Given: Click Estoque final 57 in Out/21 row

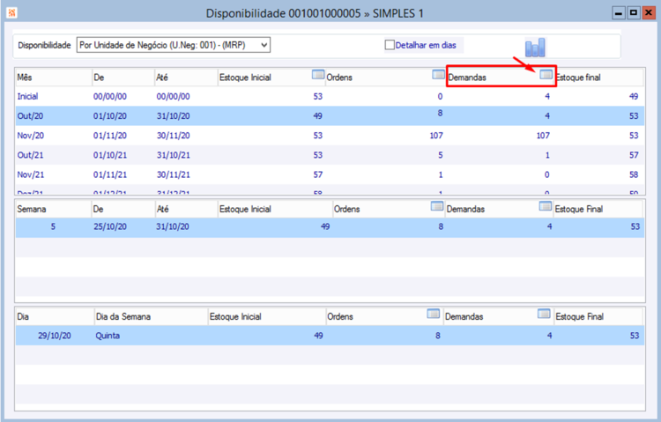Looking at the screenshot, I should point(634,155).
